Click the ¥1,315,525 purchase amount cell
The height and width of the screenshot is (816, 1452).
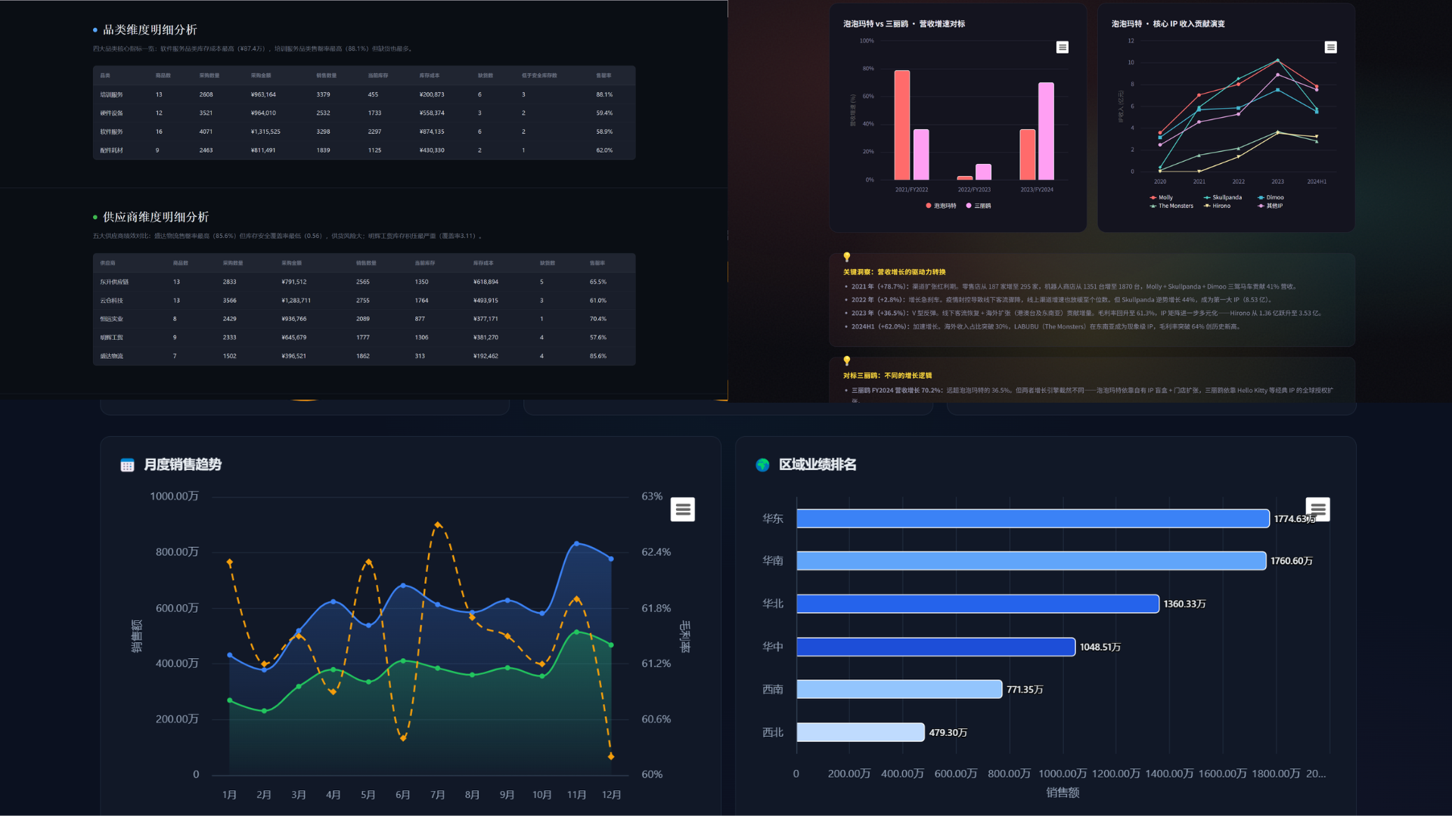[265, 131]
